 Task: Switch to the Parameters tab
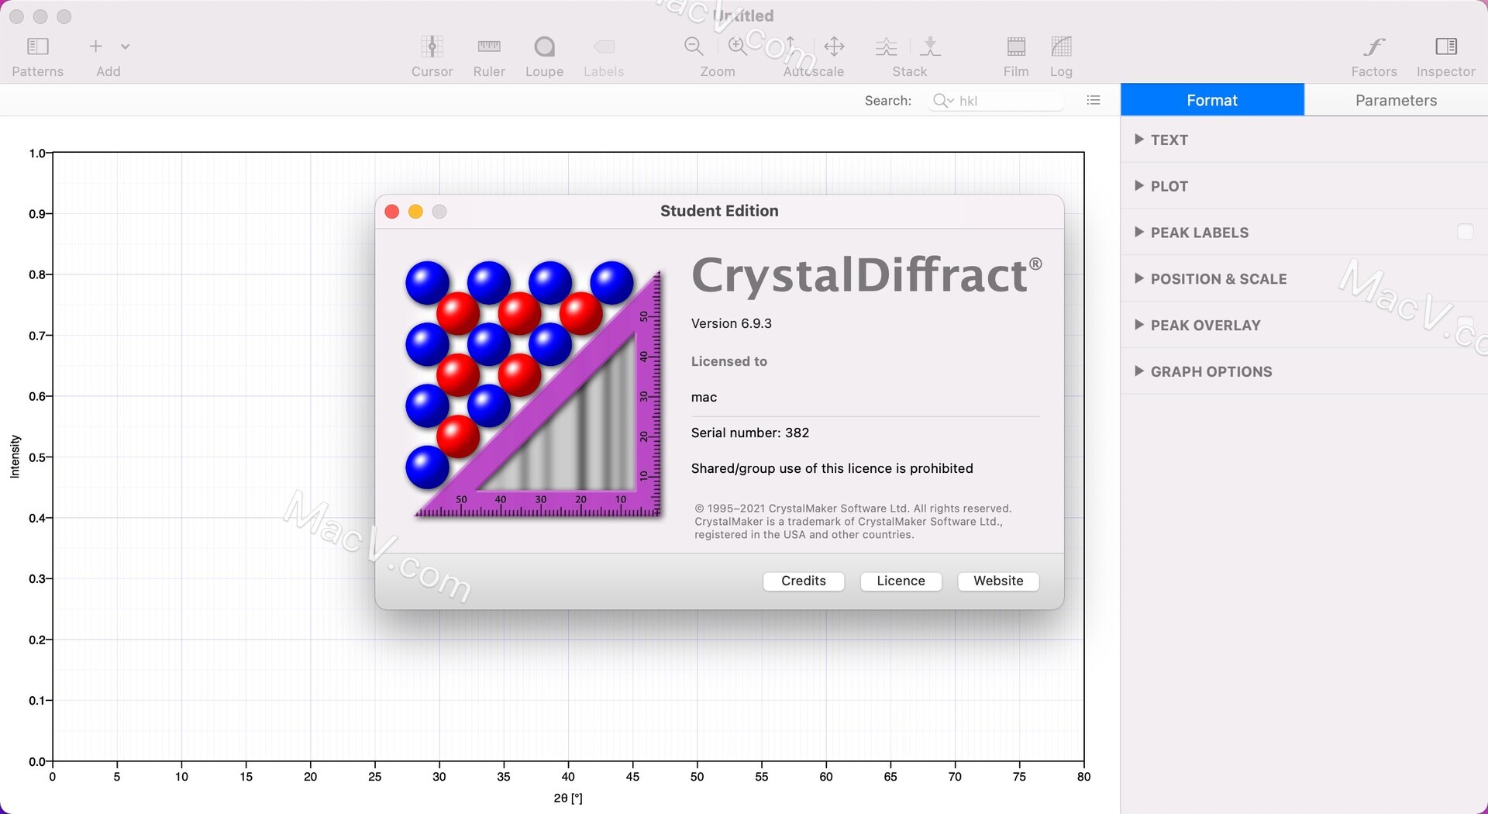coord(1396,100)
